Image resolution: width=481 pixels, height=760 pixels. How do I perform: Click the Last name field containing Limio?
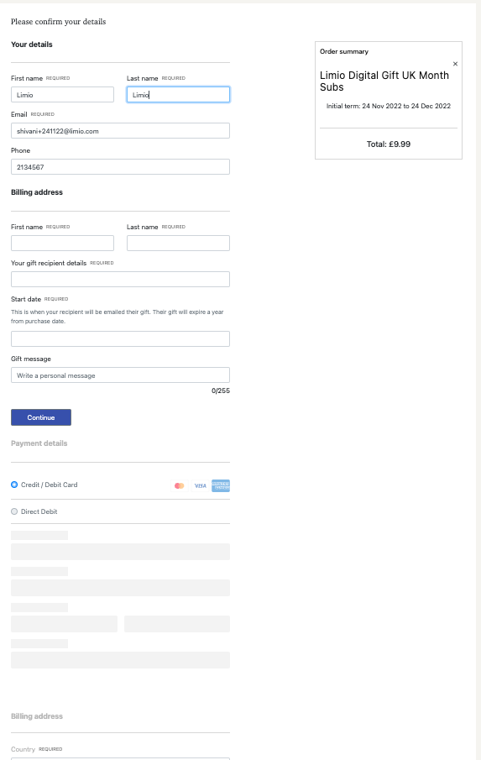click(x=178, y=95)
